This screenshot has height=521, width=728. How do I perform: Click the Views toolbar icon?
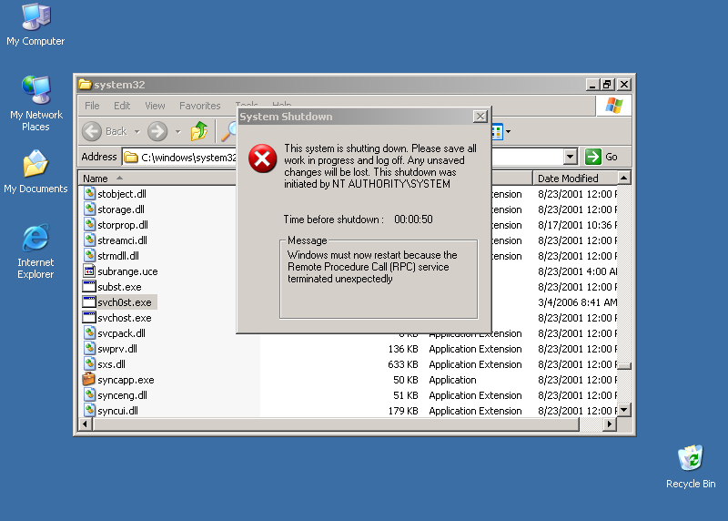pyautogui.click(x=497, y=132)
